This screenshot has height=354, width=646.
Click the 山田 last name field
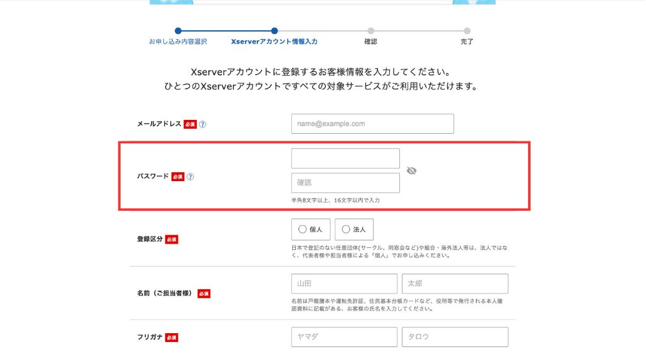[x=344, y=284]
